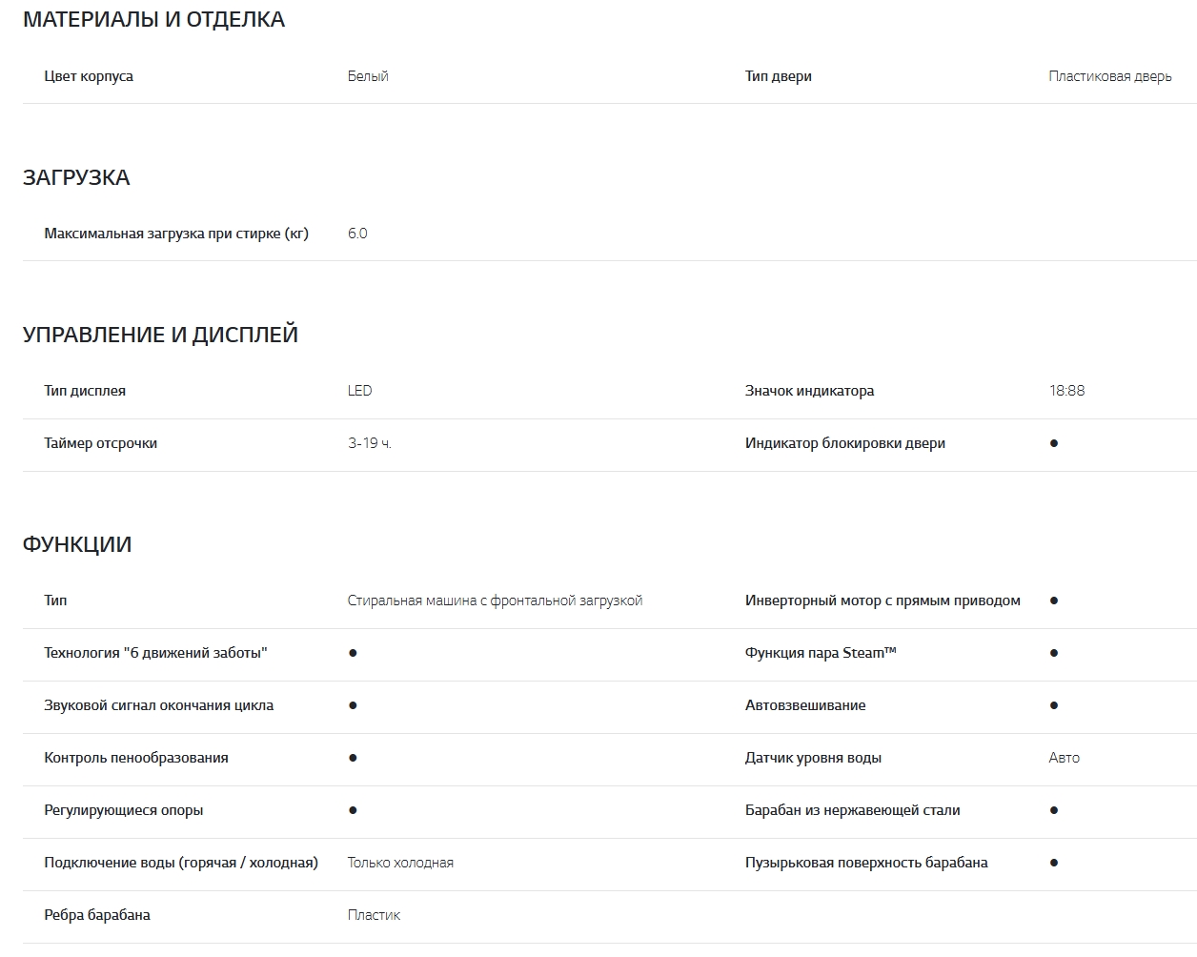Click the Пластиковая дверь value
The width and height of the screenshot is (1197, 957).
pyautogui.click(x=1109, y=76)
